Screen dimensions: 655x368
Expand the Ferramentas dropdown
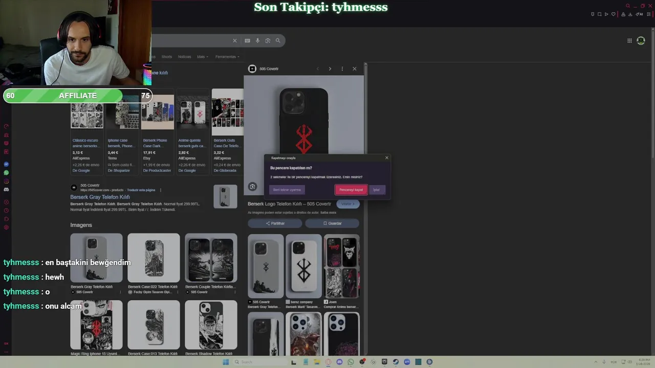click(x=227, y=57)
